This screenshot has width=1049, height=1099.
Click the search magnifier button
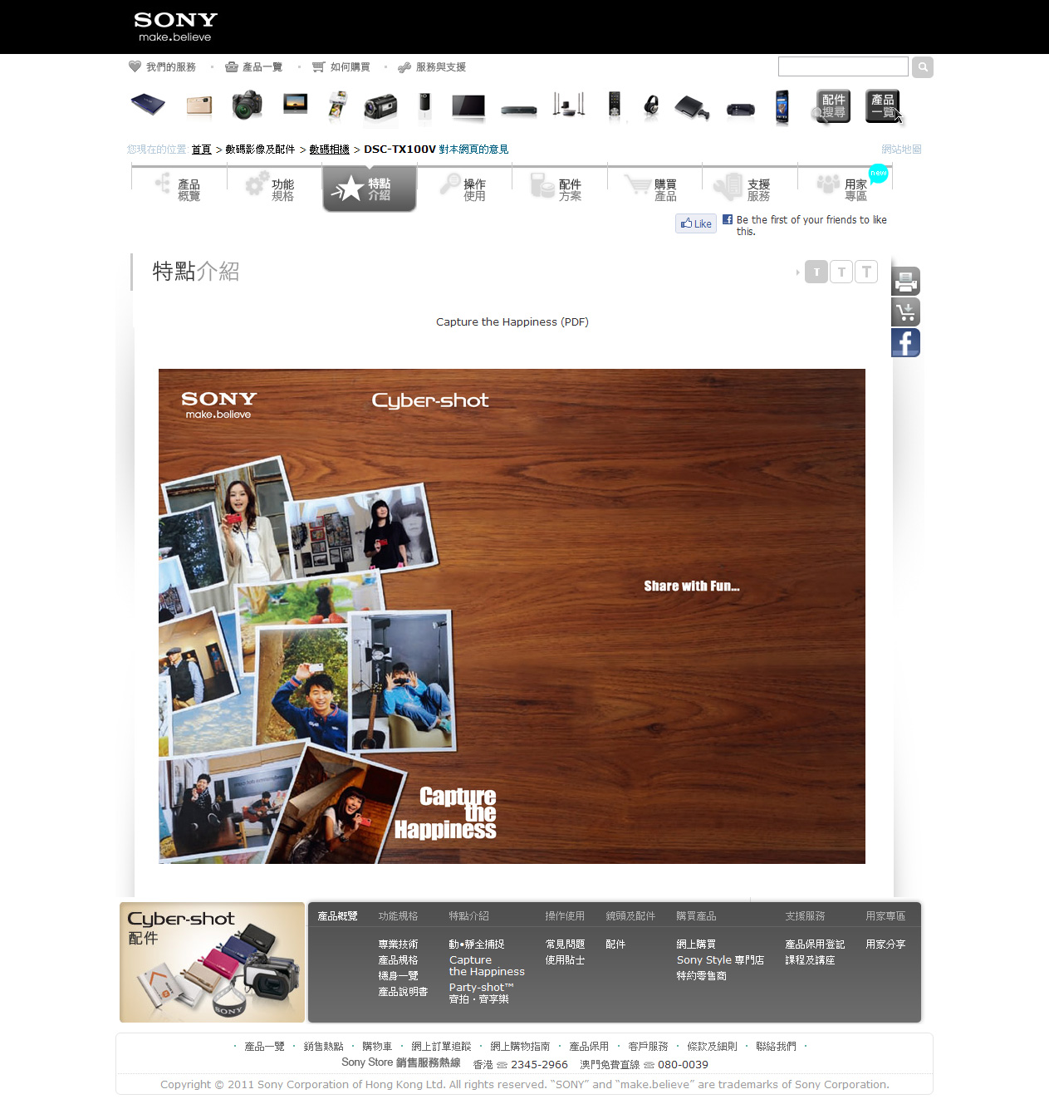[x=922, y=67]
